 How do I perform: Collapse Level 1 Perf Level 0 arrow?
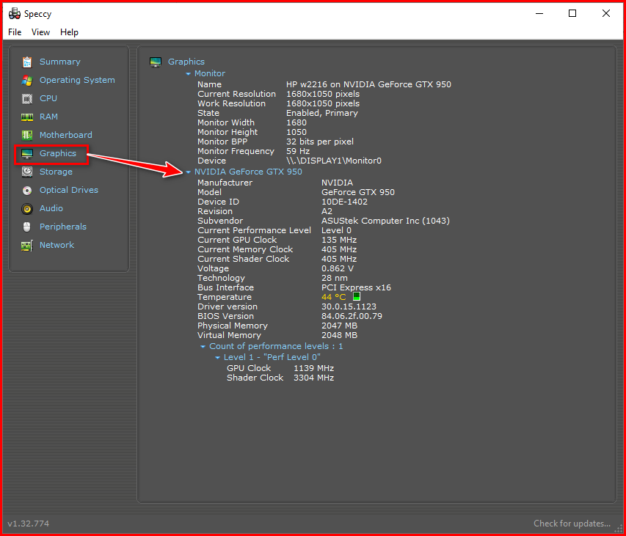[217, 357]
